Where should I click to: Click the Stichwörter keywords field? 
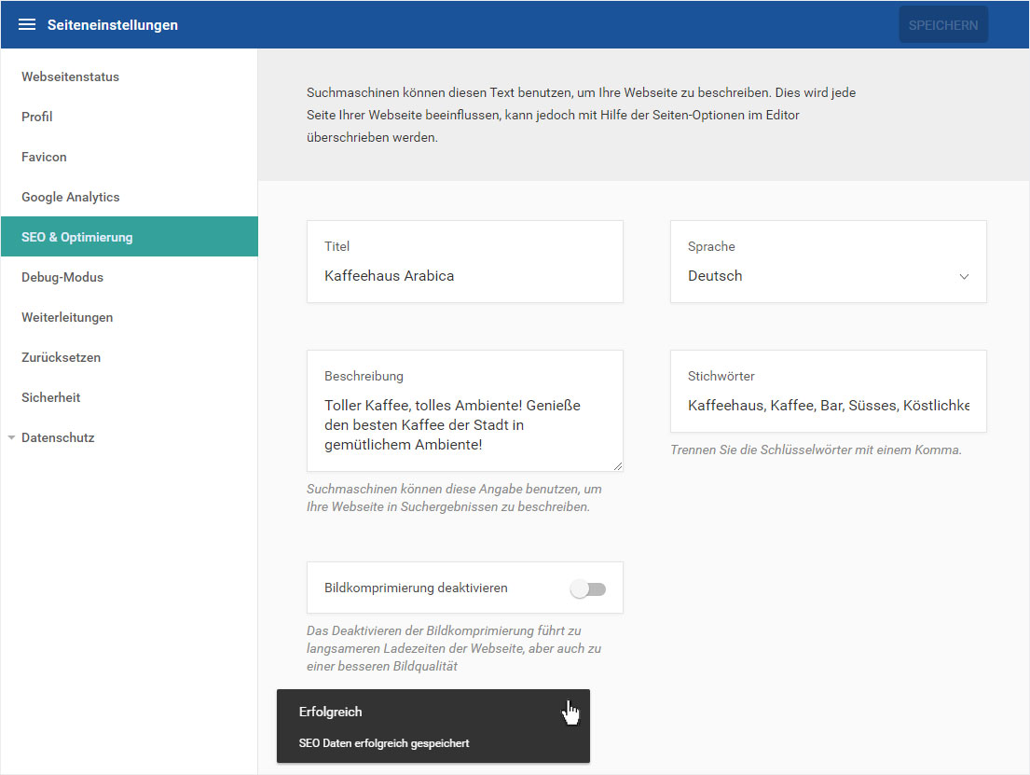(x=829, y=391)
